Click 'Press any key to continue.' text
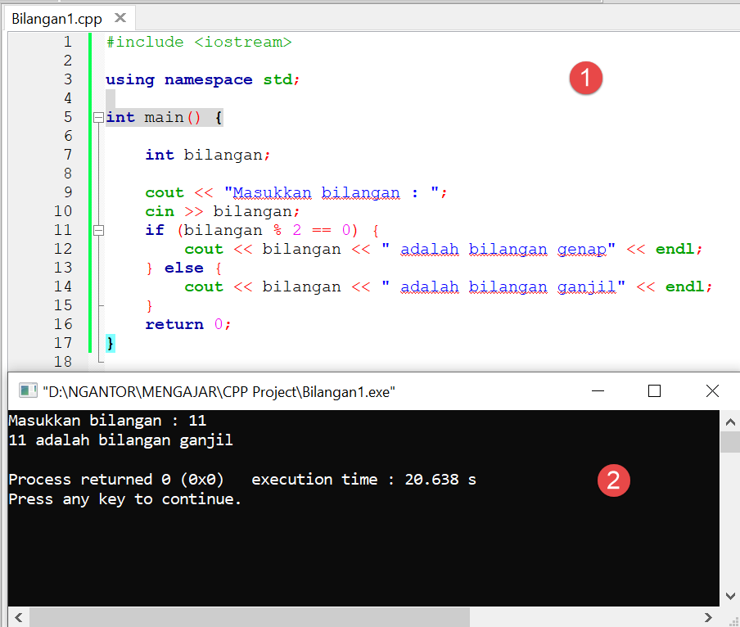The image size is (740, 627). tap(125, 499)
